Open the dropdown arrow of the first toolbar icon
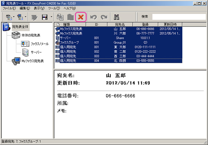Viewport: 208px width, 145px height. [x=14, y=17]
